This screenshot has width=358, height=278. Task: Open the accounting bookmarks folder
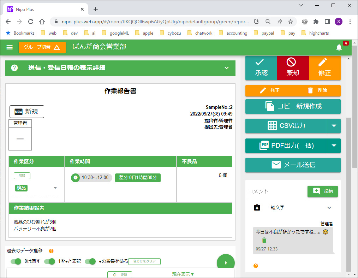coord(233,33)
